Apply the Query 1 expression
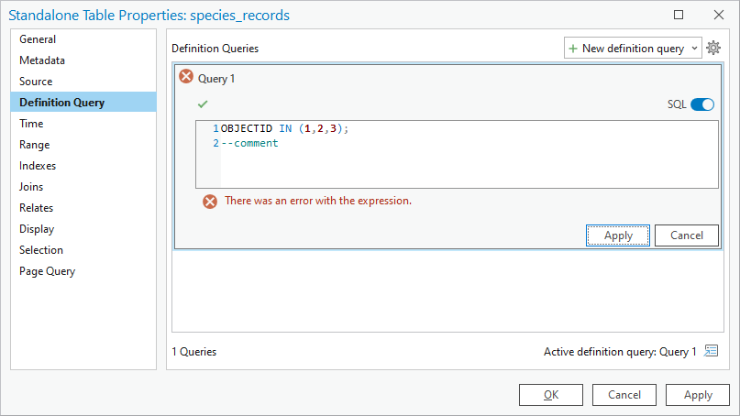Image resolution: width=740 pixels, height=416 pixels. [x=618, y=235]
